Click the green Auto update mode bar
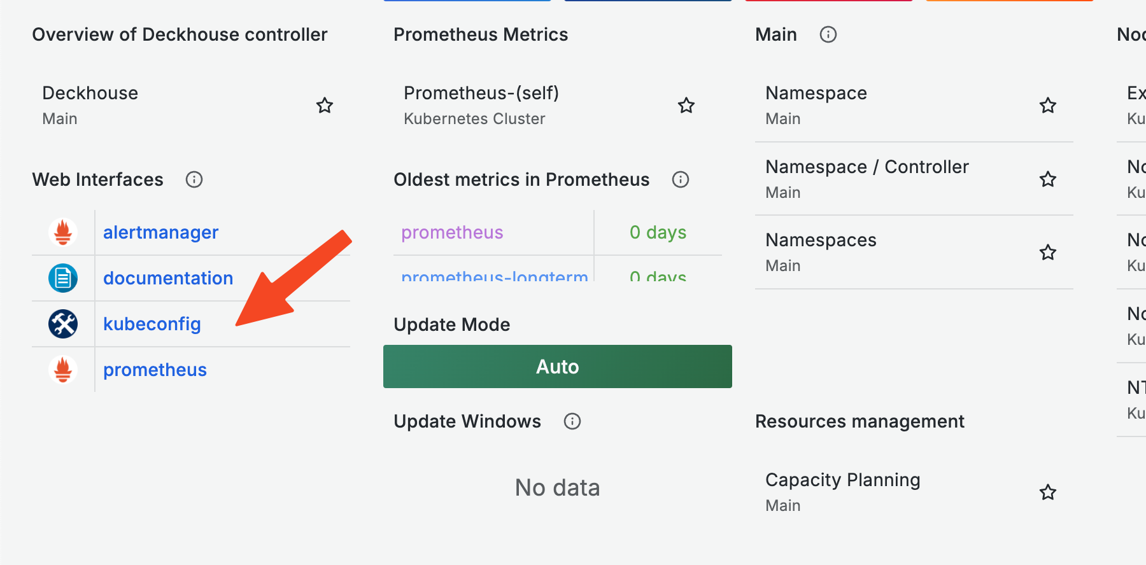The height and width of the screenshot is (565, 1146). [x=557, y=366]
